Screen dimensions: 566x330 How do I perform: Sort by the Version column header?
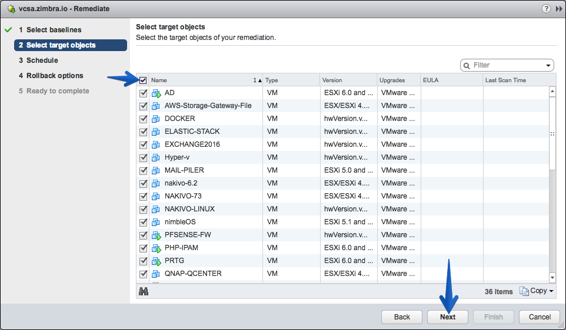click(348, 80)
